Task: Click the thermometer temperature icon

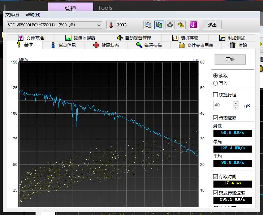Action: [x=111, y=25]
